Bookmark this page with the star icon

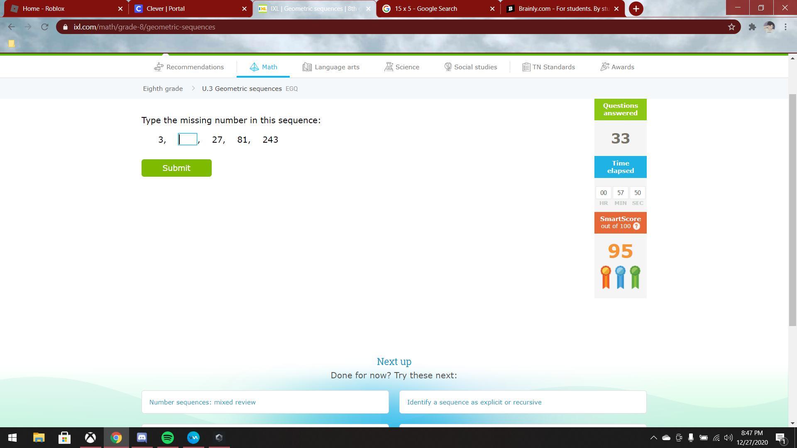tap(731, 27)
